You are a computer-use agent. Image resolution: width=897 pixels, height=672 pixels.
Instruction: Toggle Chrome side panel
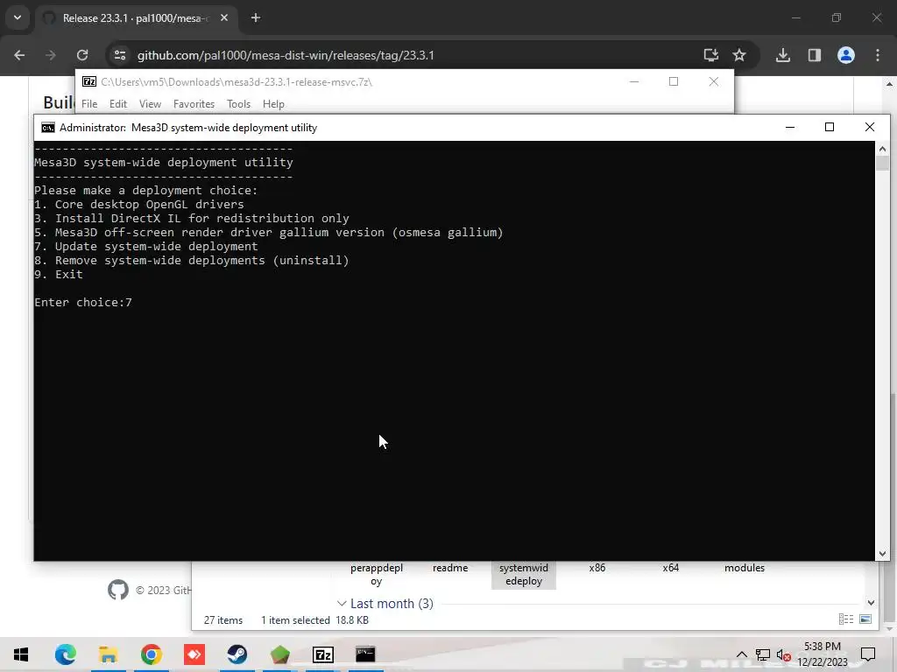tap(814, 55)
